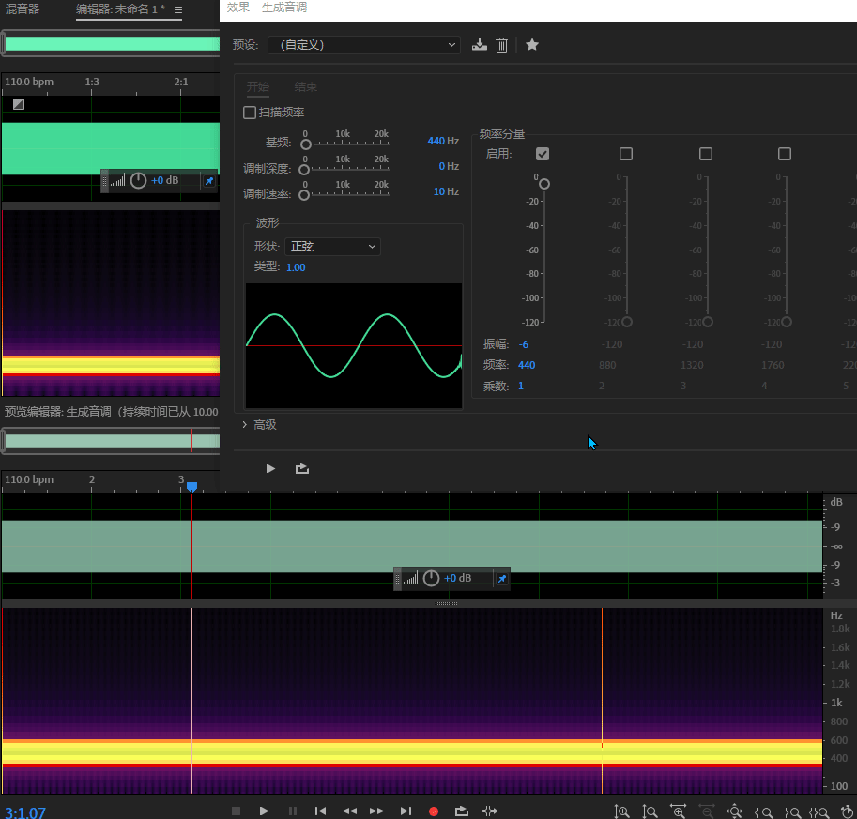This screenshot has height=819, width=857.
Task: Zoom out amplitude with the magnifier icon
Action: 650,811
